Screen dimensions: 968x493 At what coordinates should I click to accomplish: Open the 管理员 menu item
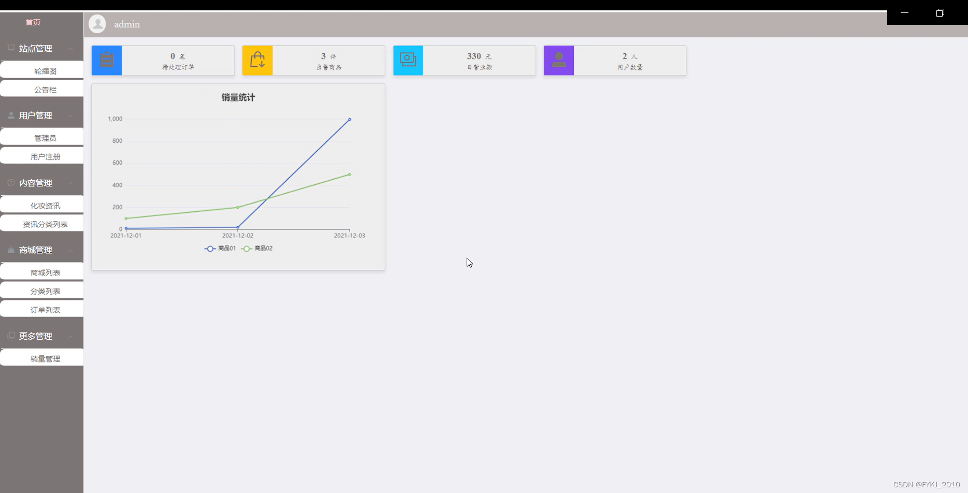pyautogui.click(x=41, y=137)
